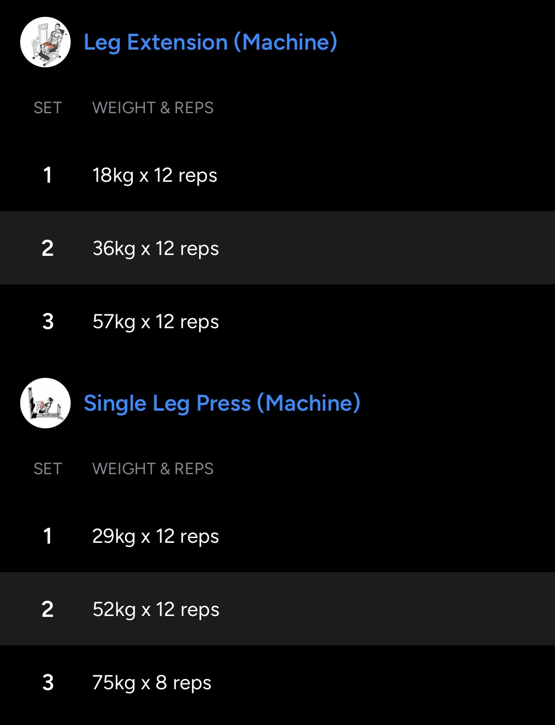Click WEIGHT & REPS header under Leg Extension
Viewport: 555px width, 725px height.
[153, 108]
